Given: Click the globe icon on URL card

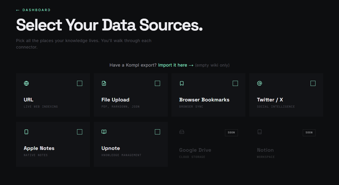Looking at the screenshot, I should [x=26, y=83].
